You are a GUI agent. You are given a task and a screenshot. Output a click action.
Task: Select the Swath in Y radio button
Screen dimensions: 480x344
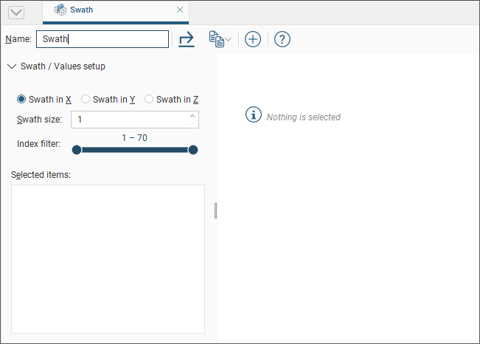tap(86, 99)
